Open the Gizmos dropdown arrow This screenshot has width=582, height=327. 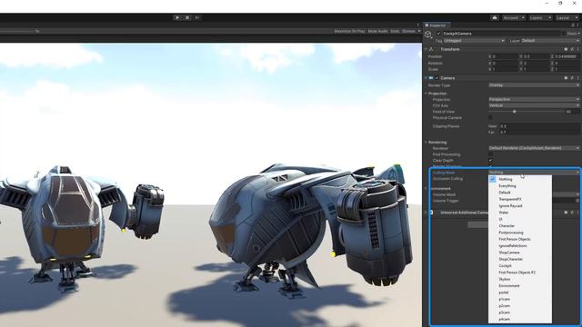419,31
